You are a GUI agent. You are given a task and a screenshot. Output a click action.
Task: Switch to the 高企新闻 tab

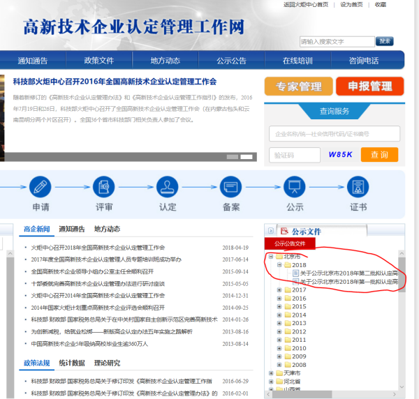point(36,229)
